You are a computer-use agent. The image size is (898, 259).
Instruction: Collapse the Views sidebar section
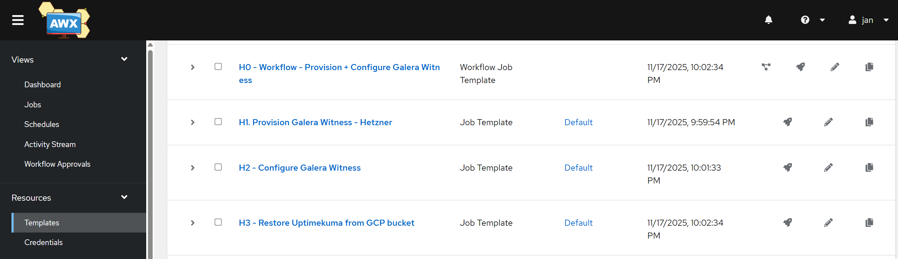(124, 59)
